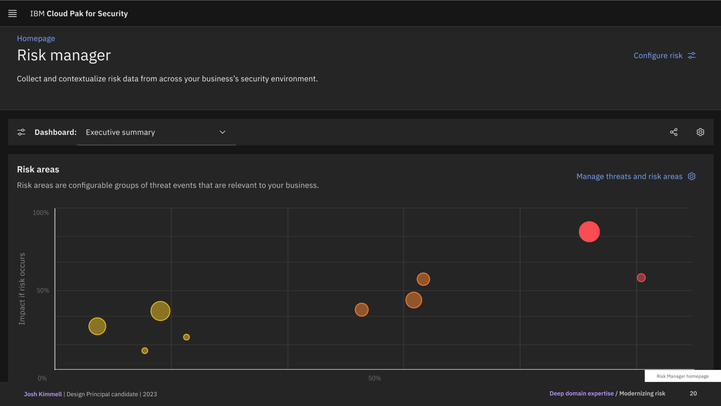Select the uppermost orange risk bubble
The height and width of the screenshot is (406, 721).
(x=423, y=279)
